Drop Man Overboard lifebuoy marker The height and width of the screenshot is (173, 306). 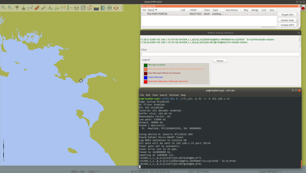pyautogui.click(x=116, y=8)
